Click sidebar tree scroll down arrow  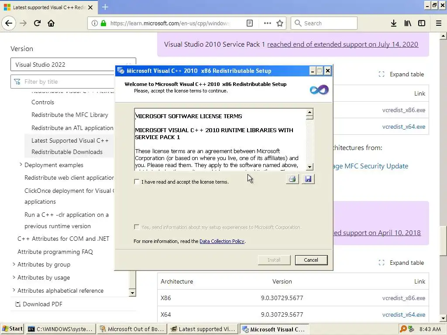click(x=132, y=293)
